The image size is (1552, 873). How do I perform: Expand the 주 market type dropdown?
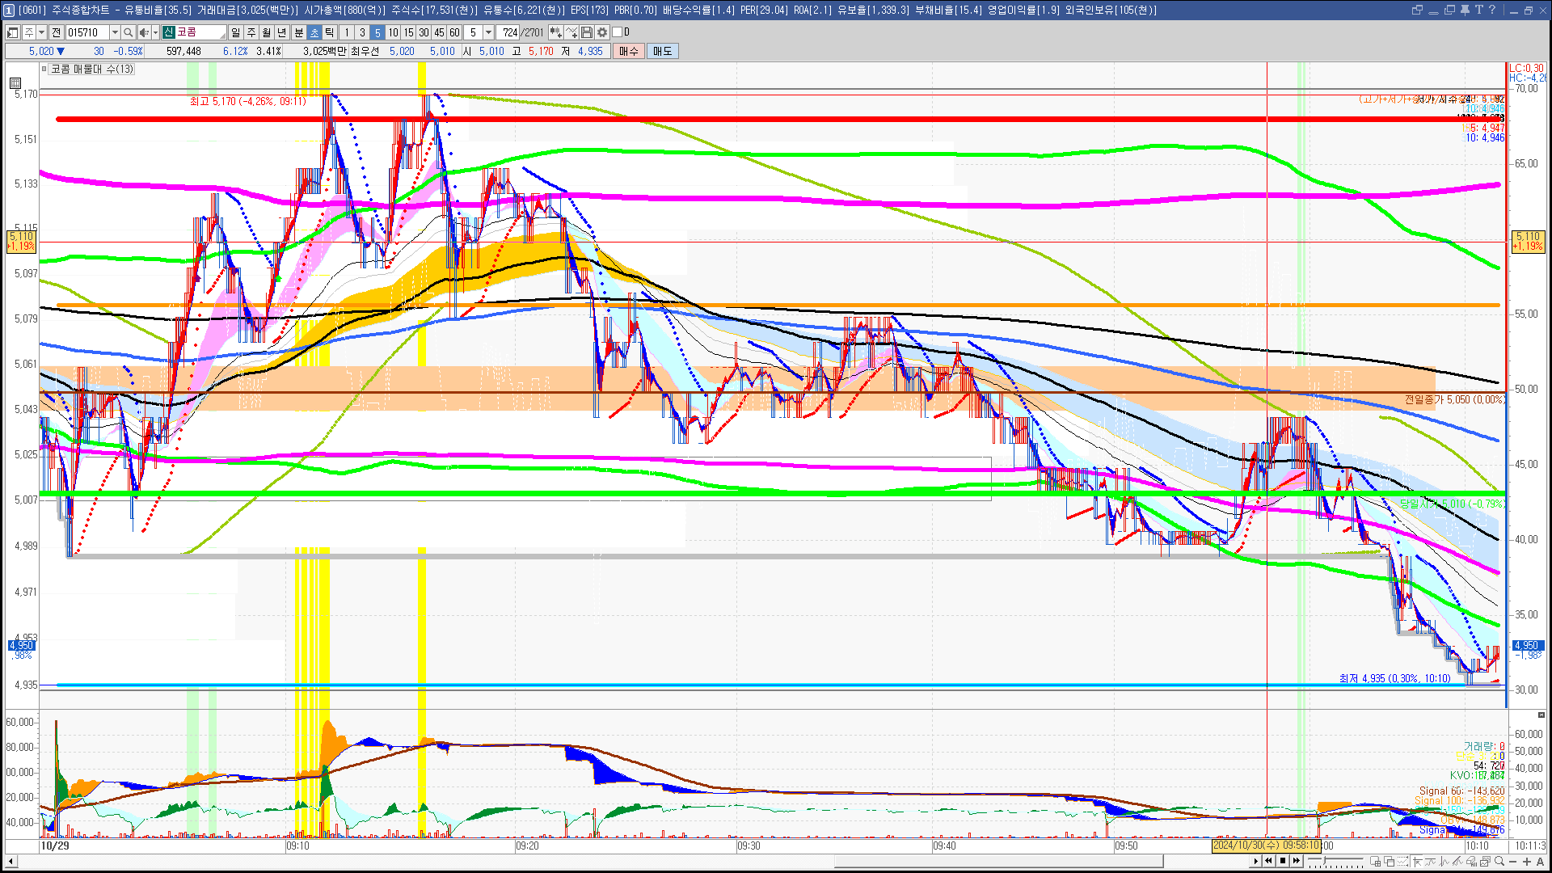(x=41, y=32)
